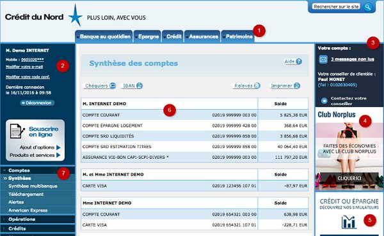Viewport: 384px width, 236px height.
Task: Click the balance 5 825,38 EUR
Action: click(x=293, y=115)
